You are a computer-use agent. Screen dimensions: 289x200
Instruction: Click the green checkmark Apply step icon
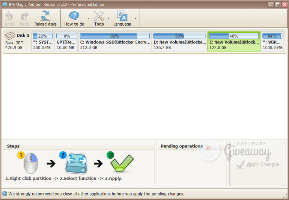pyautogui.click(x=121, y=163)
